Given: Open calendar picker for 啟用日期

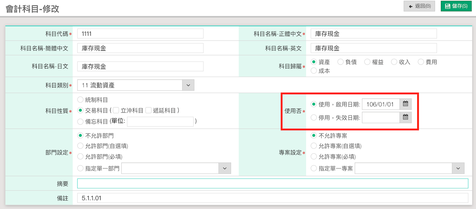Looking at the screenshot, I should tap(405, 104).
